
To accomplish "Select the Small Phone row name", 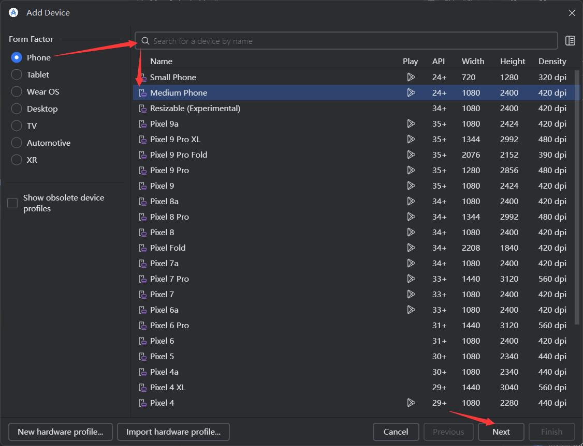I will [173, 77].
